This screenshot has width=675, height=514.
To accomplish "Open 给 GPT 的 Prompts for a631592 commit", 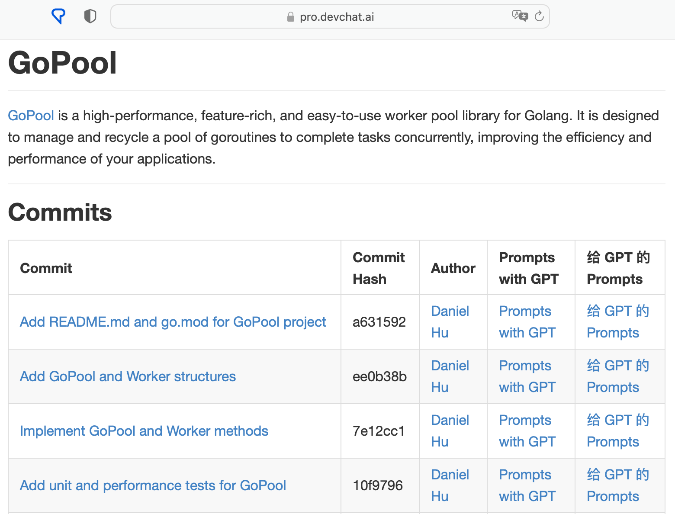I will click(x=618, y=322).
